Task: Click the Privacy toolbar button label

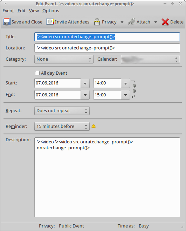Action: click(x=109, y=22)
